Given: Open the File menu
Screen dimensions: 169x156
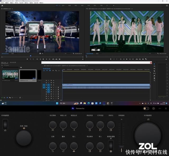Looking at the screenshot, I should [x=2, y=3].
